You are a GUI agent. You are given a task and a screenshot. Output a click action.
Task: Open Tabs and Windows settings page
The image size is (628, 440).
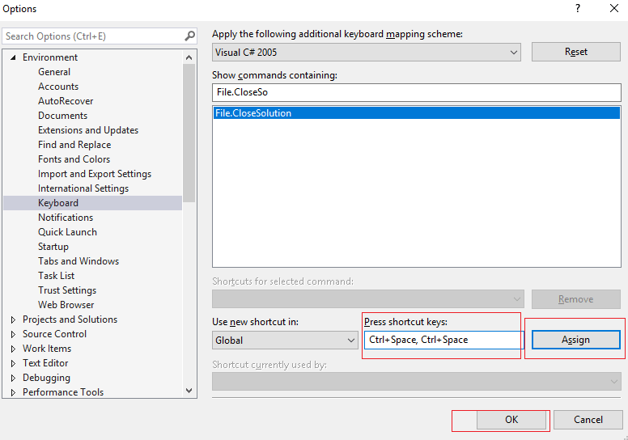78,261
